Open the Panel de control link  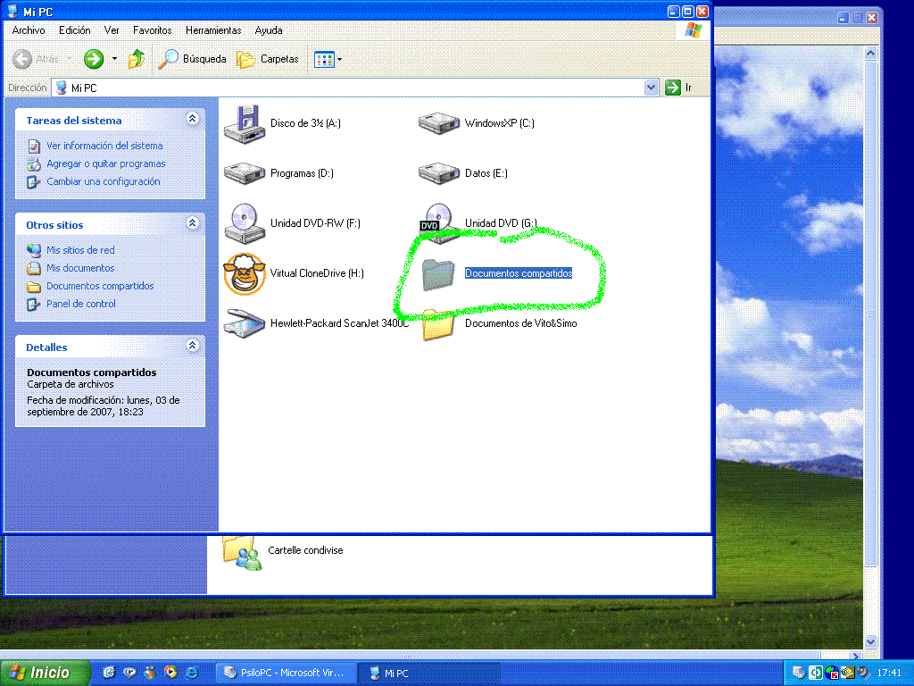pyautogui.click(x=81, y=304)
